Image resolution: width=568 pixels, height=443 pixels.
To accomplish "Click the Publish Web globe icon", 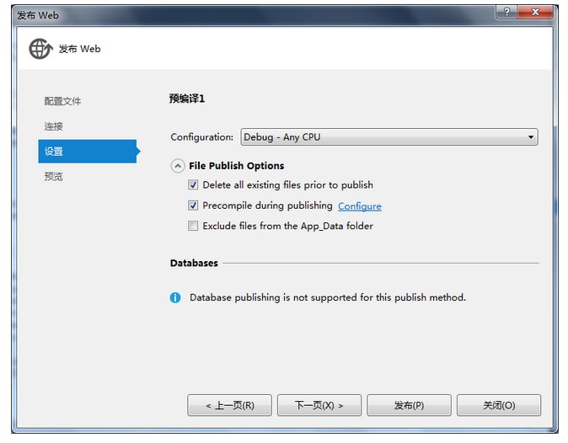I will point(41,49).
